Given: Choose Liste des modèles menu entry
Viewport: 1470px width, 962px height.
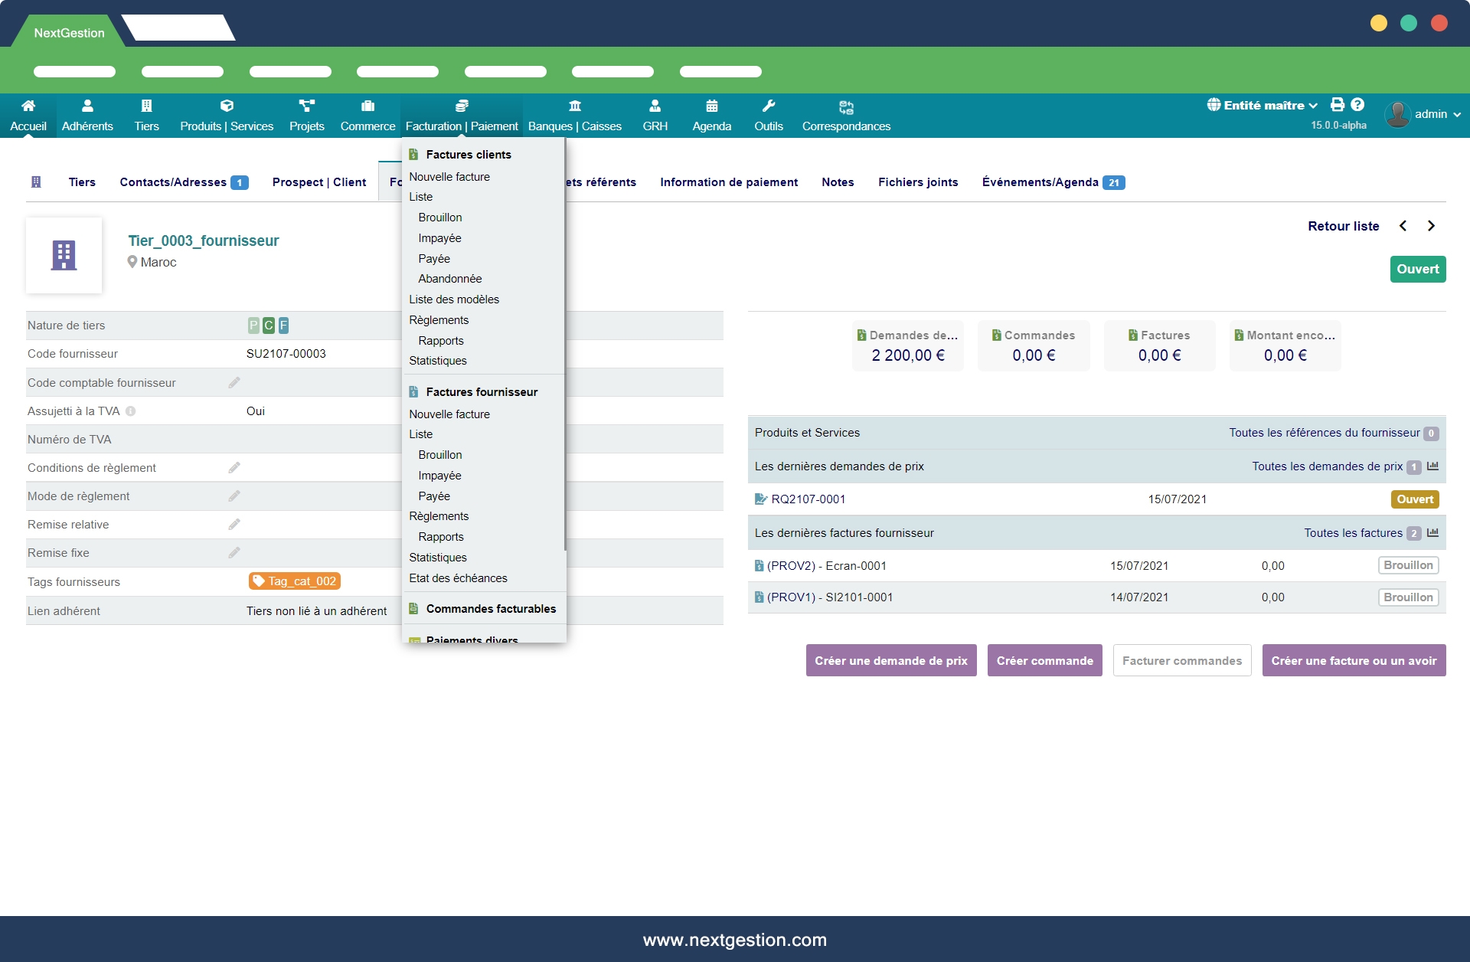Looking at the screenshot, I should tap(454, 299).
